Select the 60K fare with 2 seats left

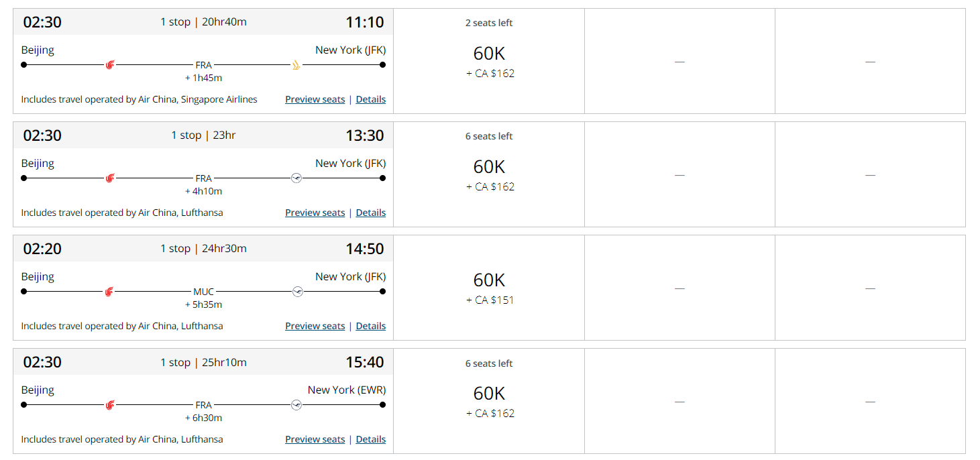[489, 61]
